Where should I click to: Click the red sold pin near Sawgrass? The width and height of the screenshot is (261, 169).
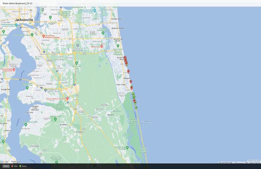click(x=130, y=82)
